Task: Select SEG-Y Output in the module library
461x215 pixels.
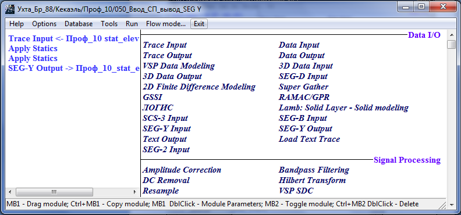Action: click(306, 128)
